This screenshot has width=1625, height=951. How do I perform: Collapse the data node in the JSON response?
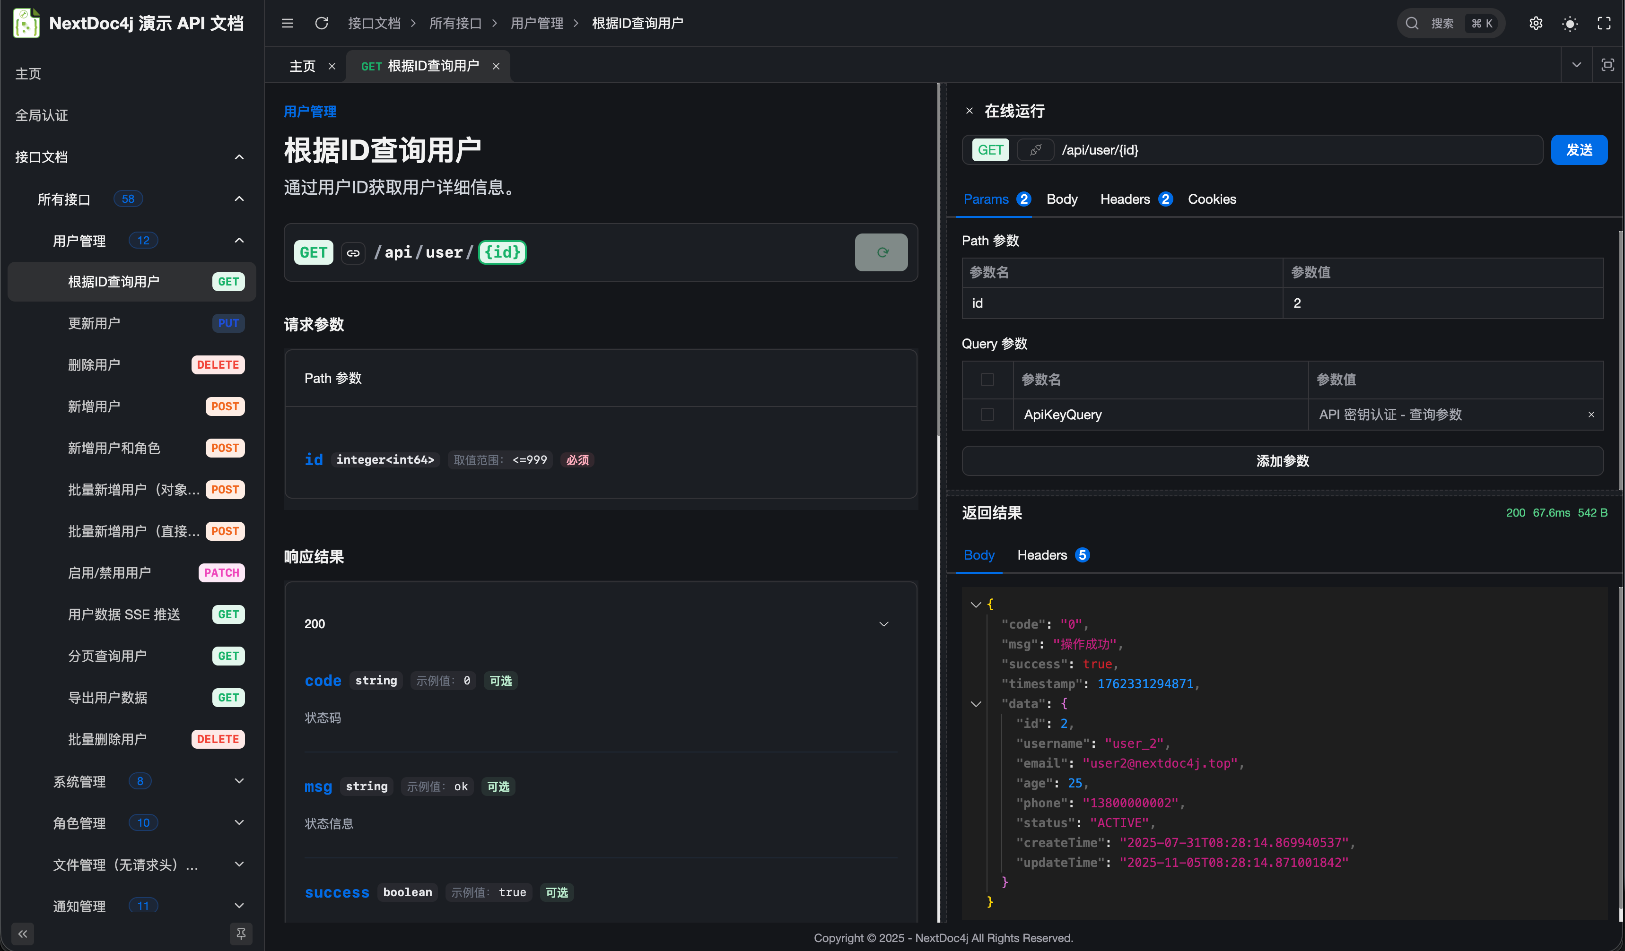click(x=975, y=704)
